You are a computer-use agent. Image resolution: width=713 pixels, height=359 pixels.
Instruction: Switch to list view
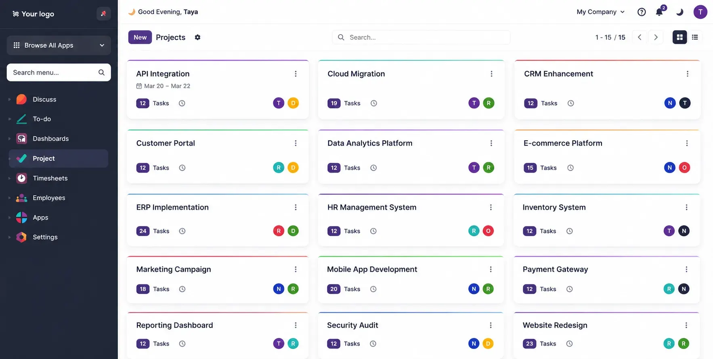tap(695, 37)
